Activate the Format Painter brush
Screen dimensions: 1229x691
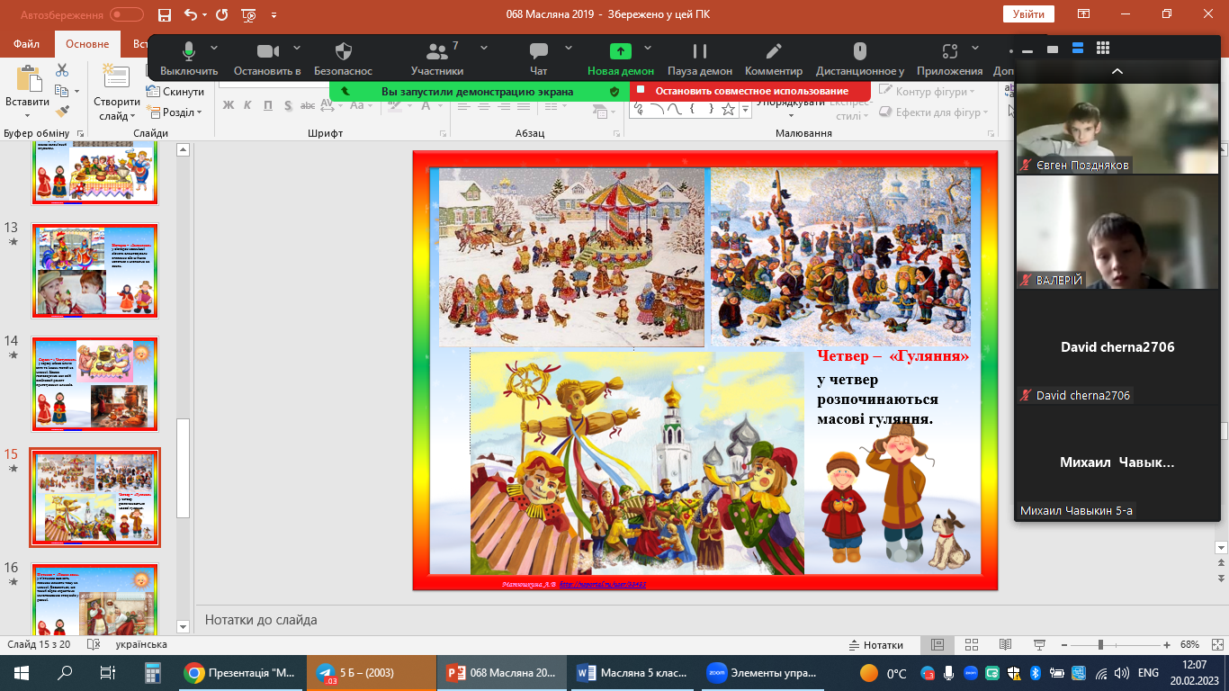click(x=62, y=112)
